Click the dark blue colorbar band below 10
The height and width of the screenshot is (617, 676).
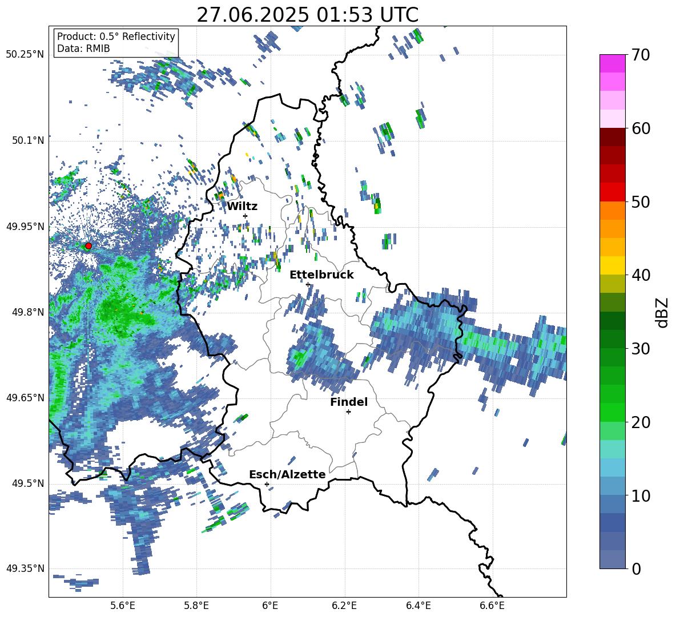612,523
